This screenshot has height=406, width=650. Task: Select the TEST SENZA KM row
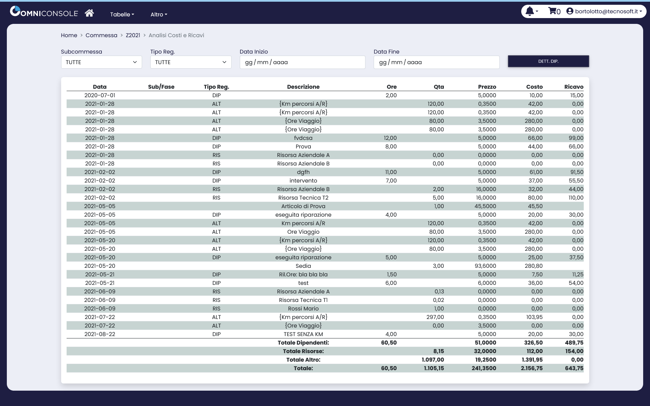[303, 334]
